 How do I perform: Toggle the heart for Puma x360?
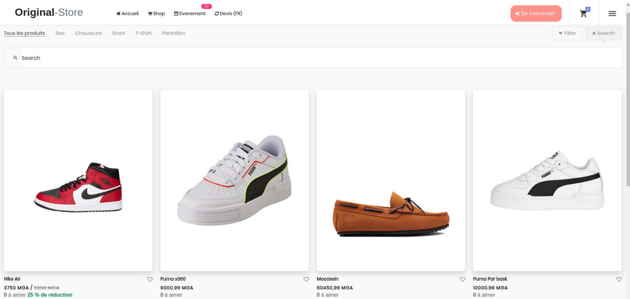[306, 279]
